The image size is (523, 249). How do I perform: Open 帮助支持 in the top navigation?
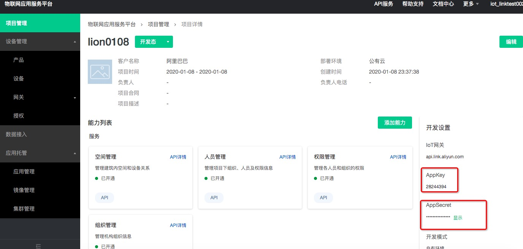click(x=413, y=4)
